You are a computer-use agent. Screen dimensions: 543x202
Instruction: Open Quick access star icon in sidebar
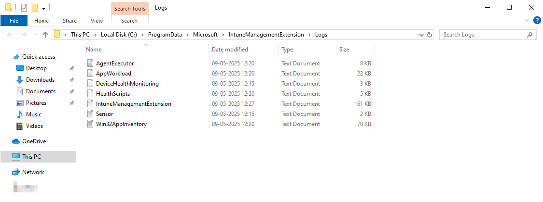point(16,57)
